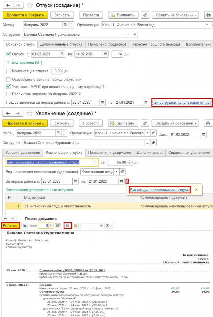Viewport: 213px width, 317px height.
Task: Click the days stepper next to 56,00
Action: point(130,162)
